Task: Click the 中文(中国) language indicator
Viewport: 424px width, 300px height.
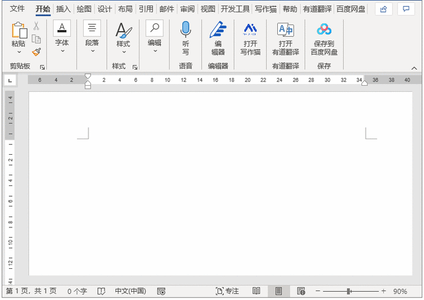Action: (x=131, y=291)
